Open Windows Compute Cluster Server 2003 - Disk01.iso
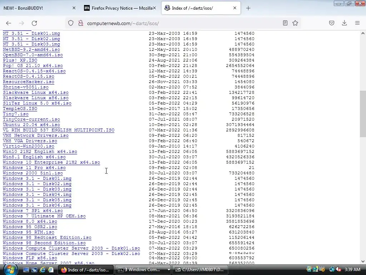Screen dimensions: 366x275 point(71,249)
